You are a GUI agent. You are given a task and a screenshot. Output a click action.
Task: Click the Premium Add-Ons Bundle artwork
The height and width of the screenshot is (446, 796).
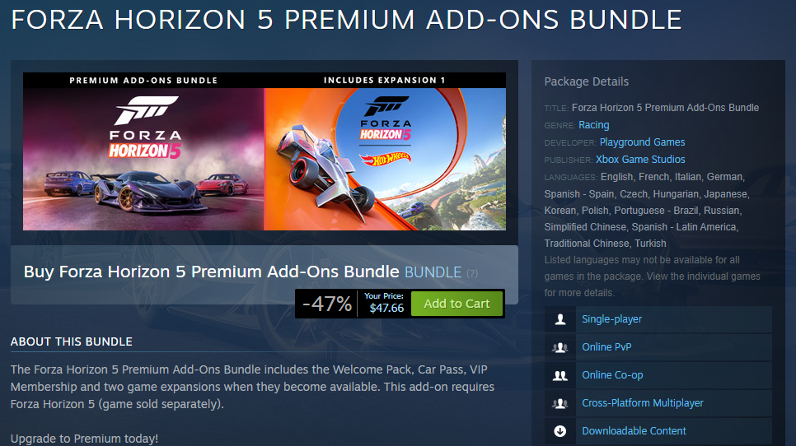point(143,151)
